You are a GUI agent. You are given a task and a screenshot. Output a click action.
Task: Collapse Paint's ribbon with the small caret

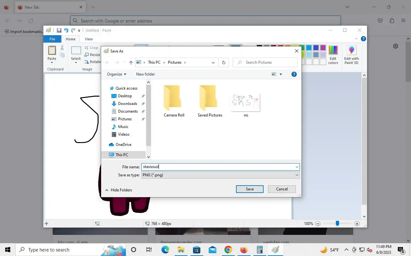point(356,39)
